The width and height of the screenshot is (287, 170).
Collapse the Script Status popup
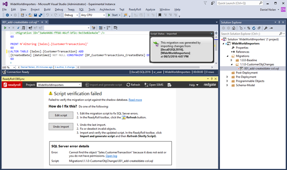point(211,34)
